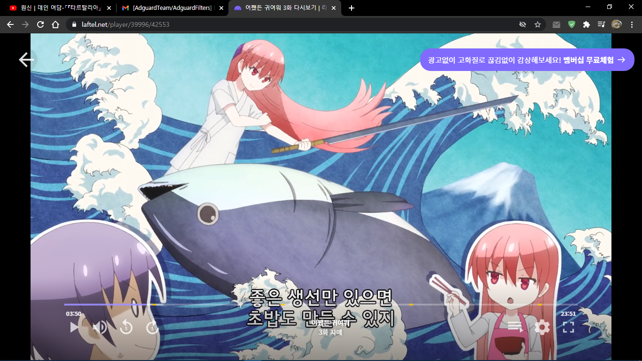Rewind 5 seconds with the back arrow icon

pos(126,327)
